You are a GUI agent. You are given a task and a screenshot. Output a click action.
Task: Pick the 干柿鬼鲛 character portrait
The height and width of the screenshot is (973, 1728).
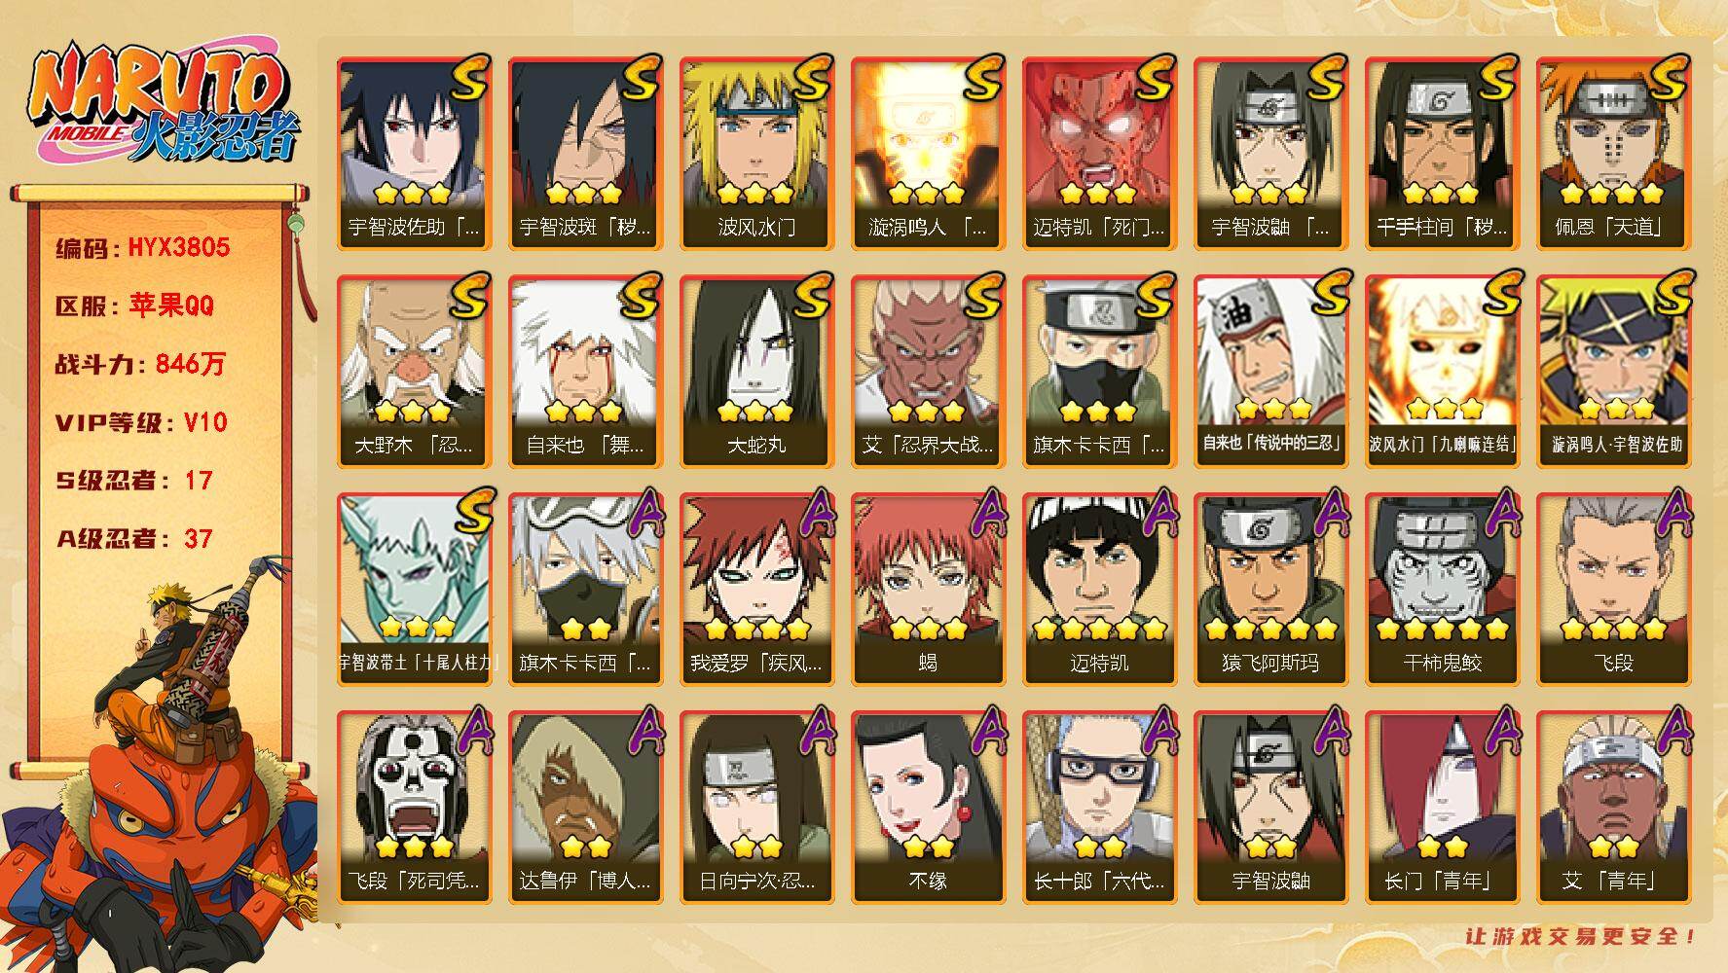pyautogui.click(x=1442, y=589)
